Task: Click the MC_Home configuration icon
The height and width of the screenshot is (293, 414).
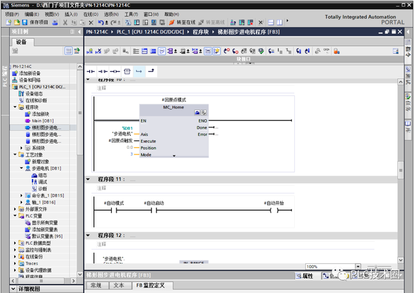Action: [197, 113]
